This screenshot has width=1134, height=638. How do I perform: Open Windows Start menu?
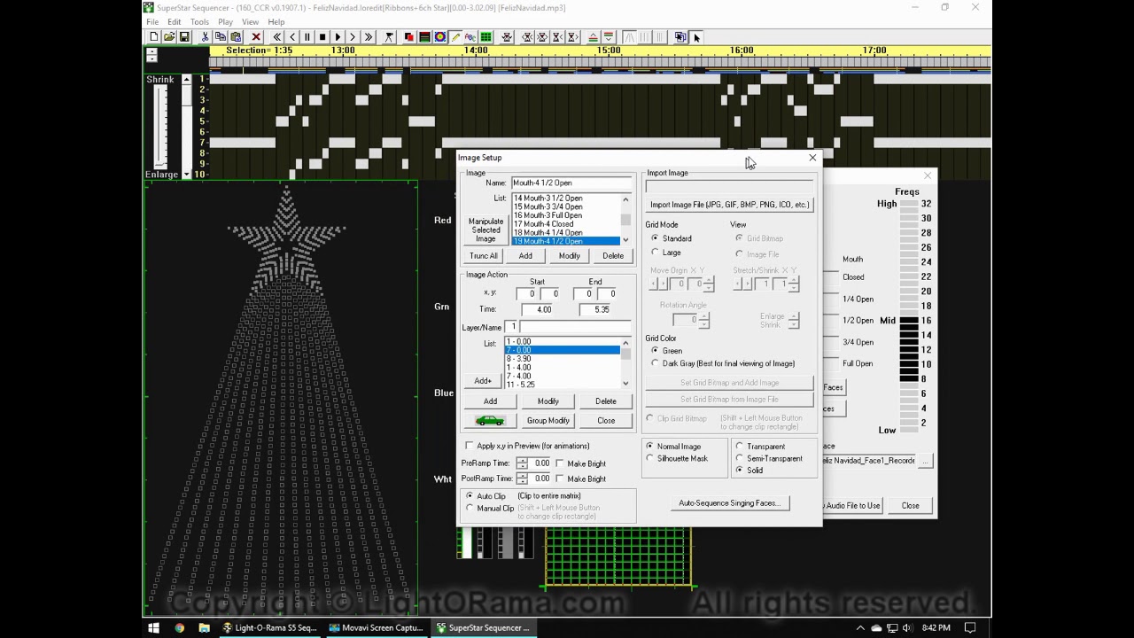153,628
